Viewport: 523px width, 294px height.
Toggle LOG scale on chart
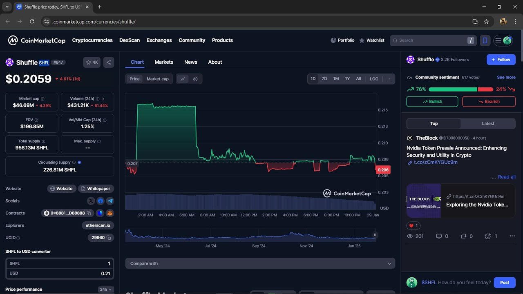[x=374, y=79]
